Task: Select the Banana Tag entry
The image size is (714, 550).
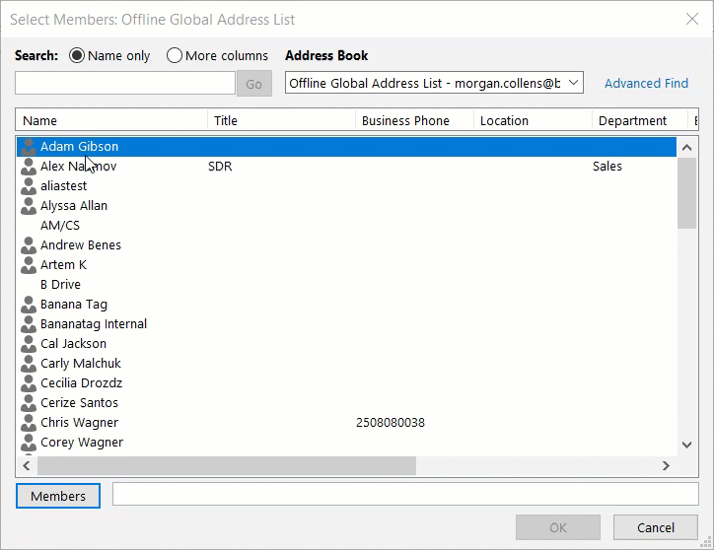Action: pyautogui.click(x=346, y=305)
